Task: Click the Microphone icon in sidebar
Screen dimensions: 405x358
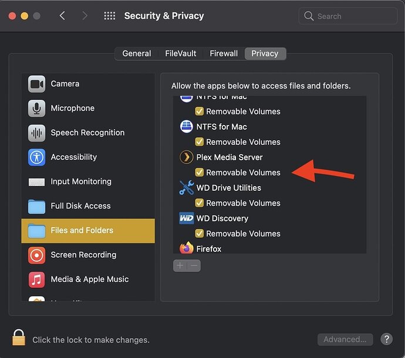Action: [x=36, y=108]
